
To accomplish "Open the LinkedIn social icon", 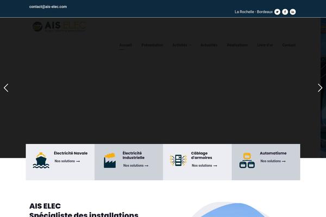I will tap(293, 12).
